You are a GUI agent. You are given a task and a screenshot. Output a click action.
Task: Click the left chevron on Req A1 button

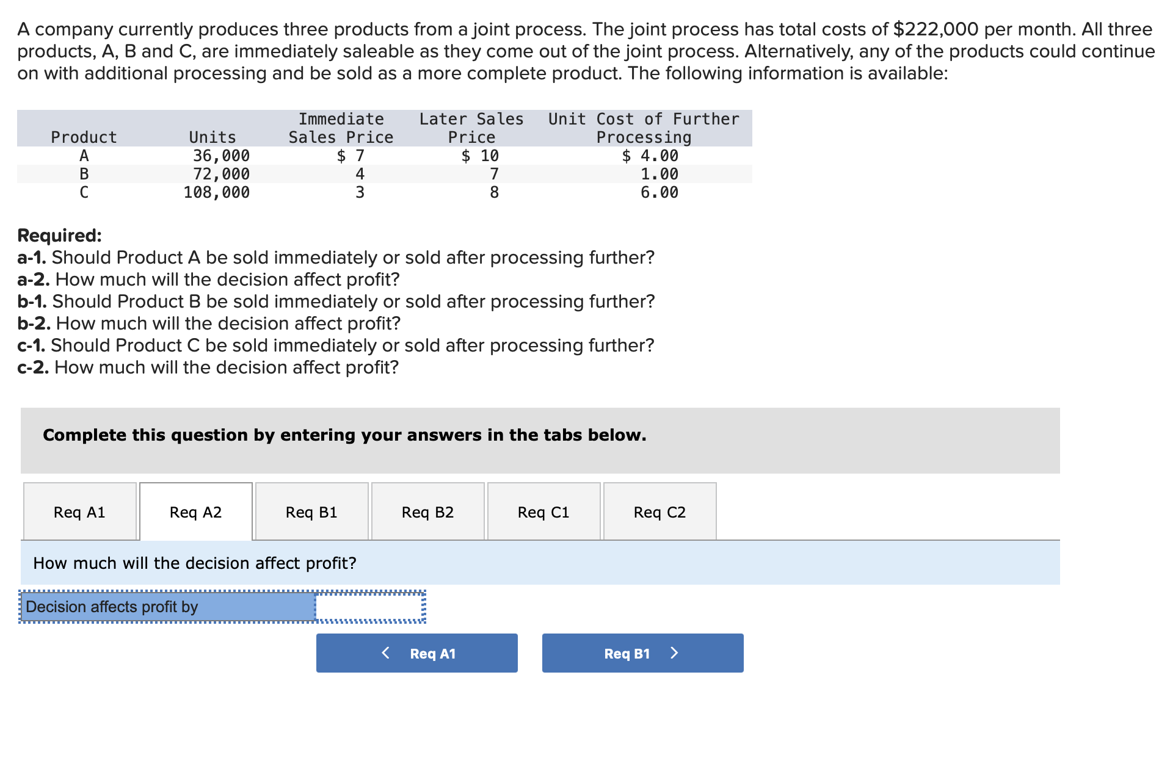(385, 652)
